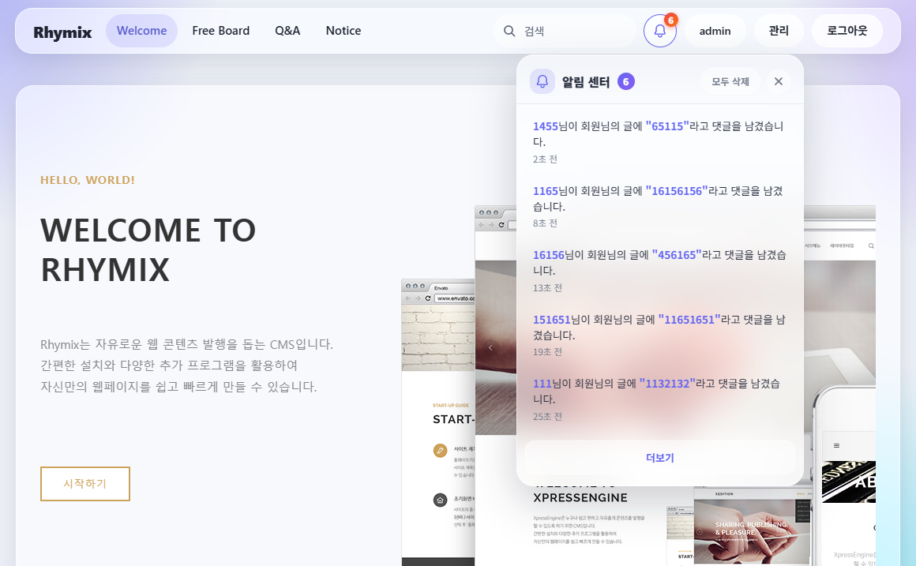Click the pencil icon in mockup image
Screen dimensions: 916x566
pyautogui.click(x=440, y=450)
